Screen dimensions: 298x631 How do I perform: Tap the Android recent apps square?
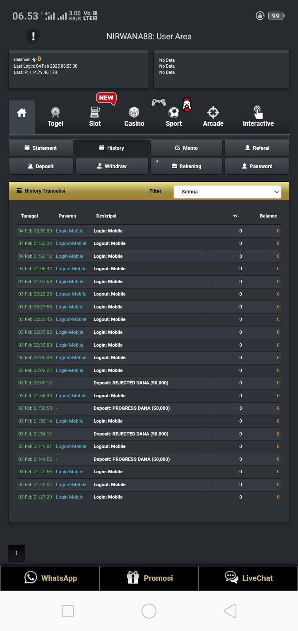click(x=68, y=611)
